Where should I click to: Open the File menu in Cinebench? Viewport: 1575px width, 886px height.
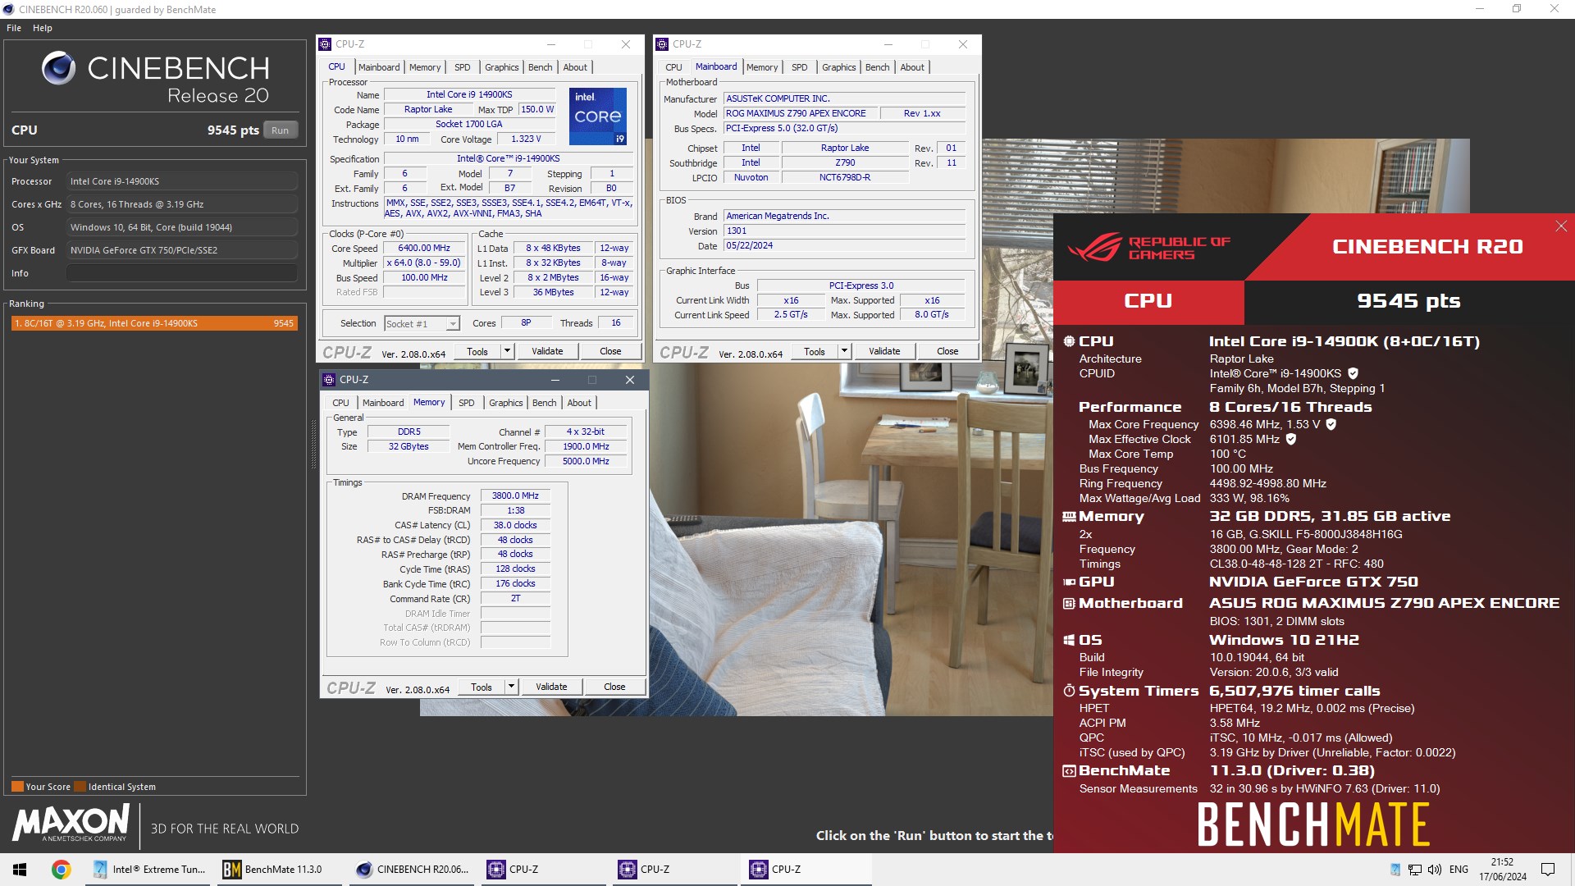click(x=14, y=28)
